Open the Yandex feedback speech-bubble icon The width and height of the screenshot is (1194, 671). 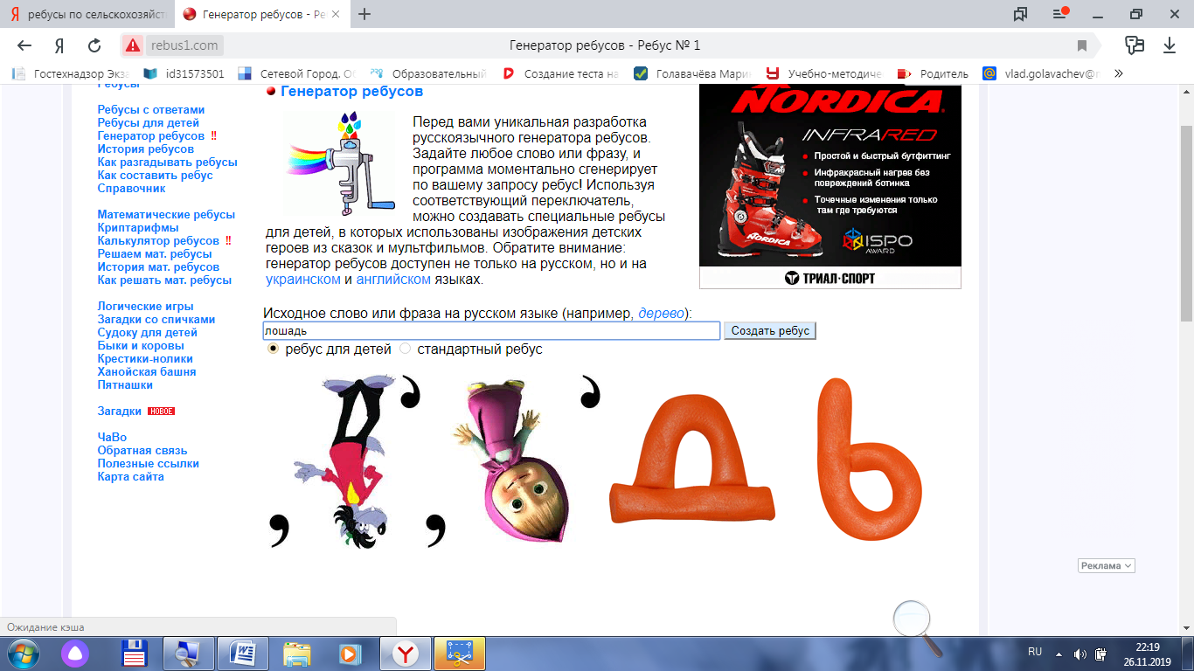tap(1135, 45)
